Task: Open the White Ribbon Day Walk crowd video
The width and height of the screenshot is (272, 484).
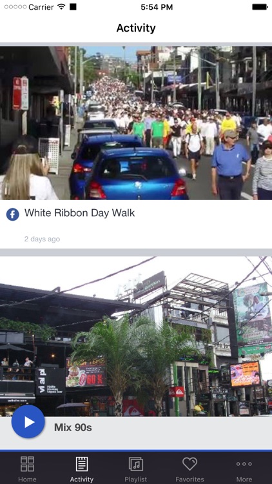Action: coord(136,123)
